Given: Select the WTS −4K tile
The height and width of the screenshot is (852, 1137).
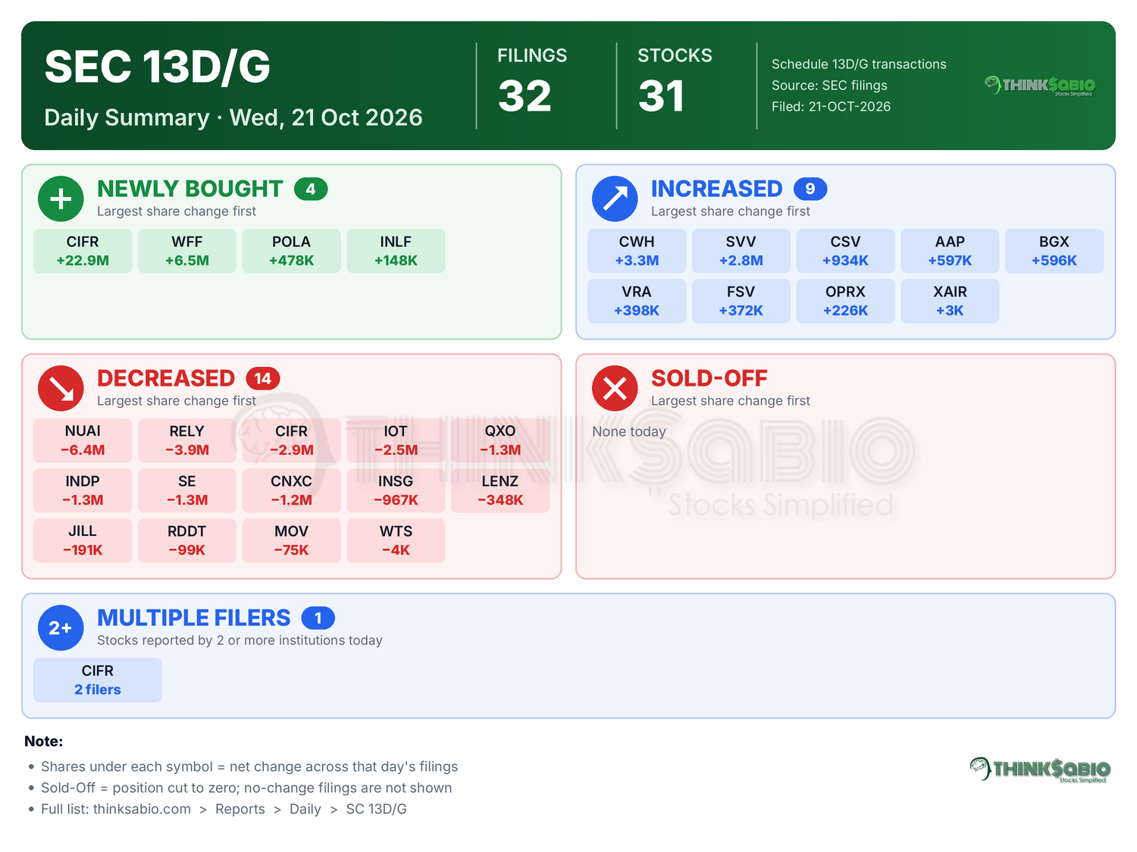Looking at the screenshot, I should click(x=396, y=540).
